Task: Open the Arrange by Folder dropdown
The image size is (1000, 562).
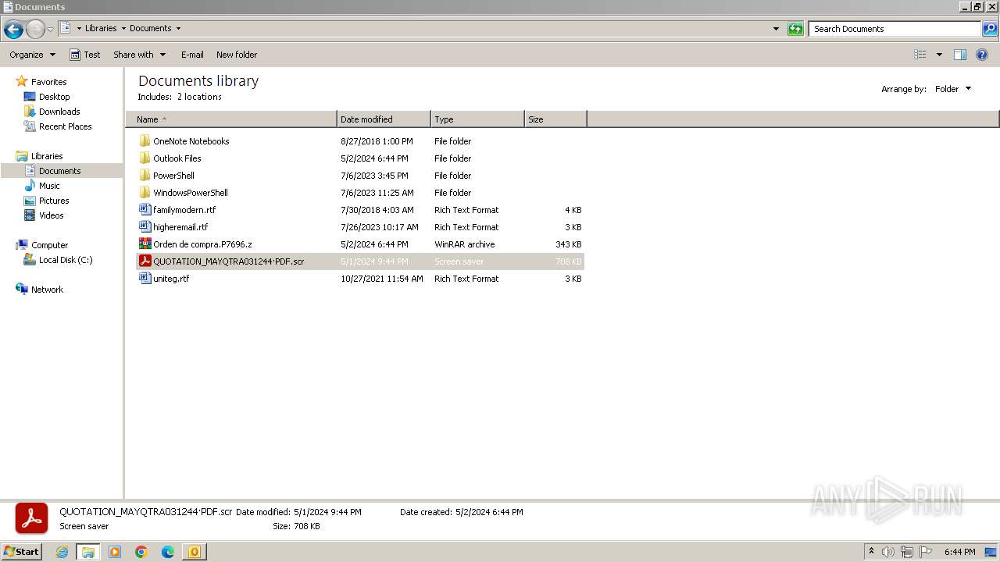Action: pyautogui.click(x=953, y=89)
